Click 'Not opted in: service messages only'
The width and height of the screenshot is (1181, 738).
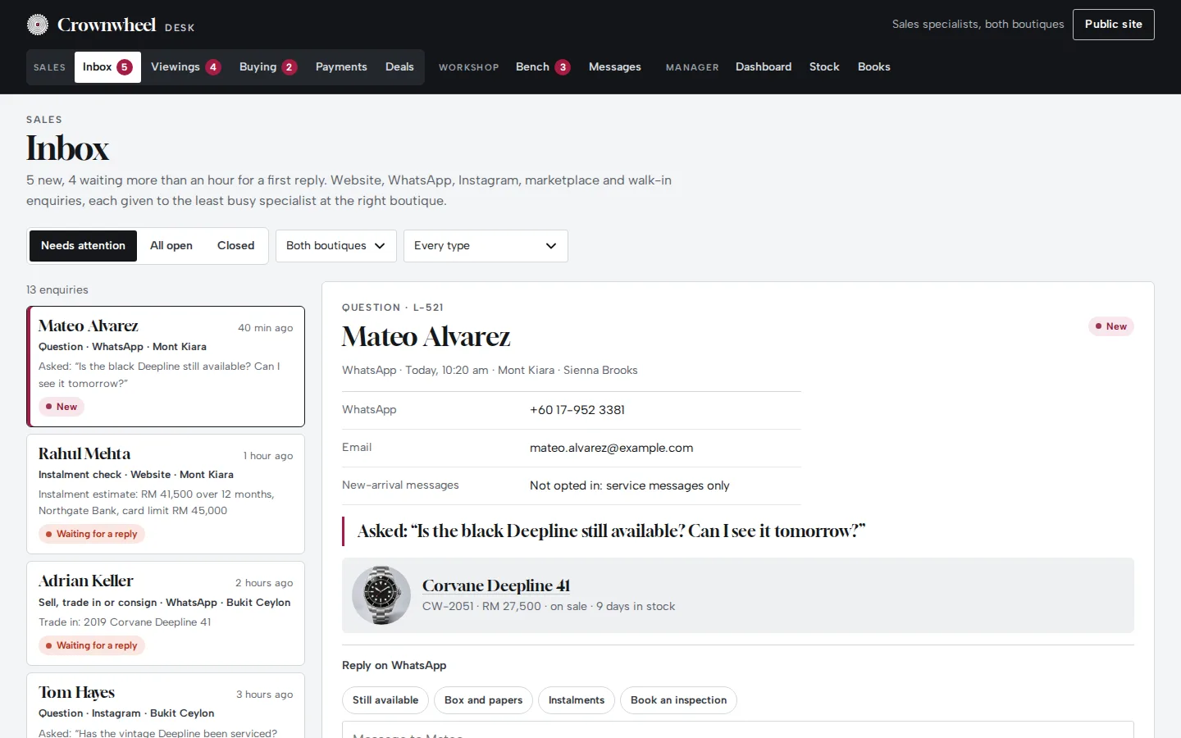630,485
